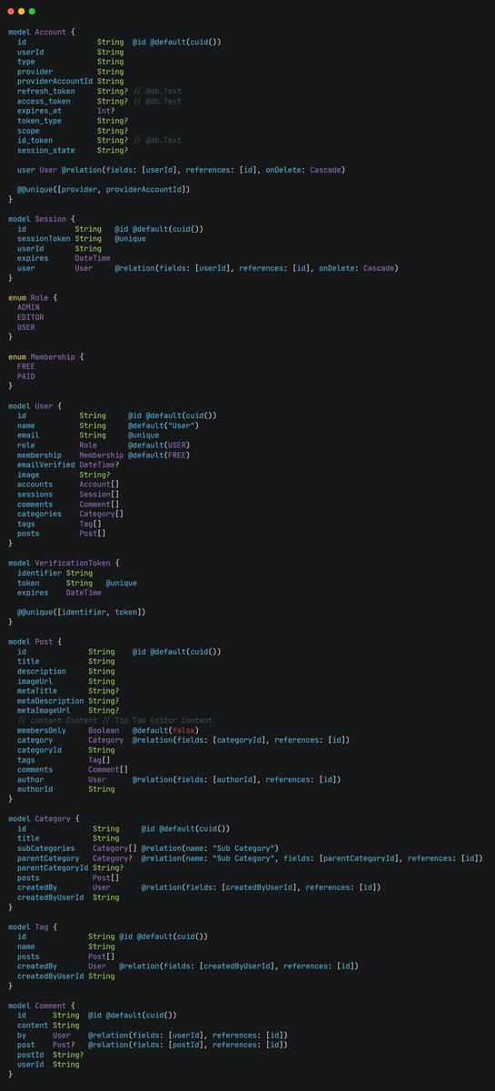Image resolution: width=495 pixels, height=1091 pixels.
Task: Select the EDITOR enum value
Action: [31, 317]
